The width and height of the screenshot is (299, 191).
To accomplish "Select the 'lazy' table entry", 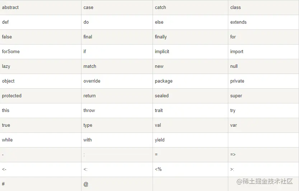I will click(x=6, y=66).
